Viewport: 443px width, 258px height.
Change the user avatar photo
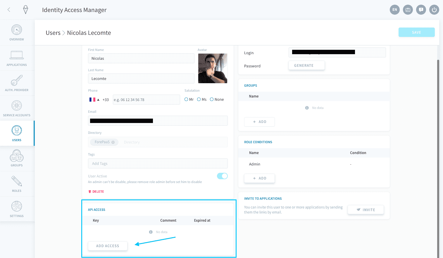coord(213,68)
